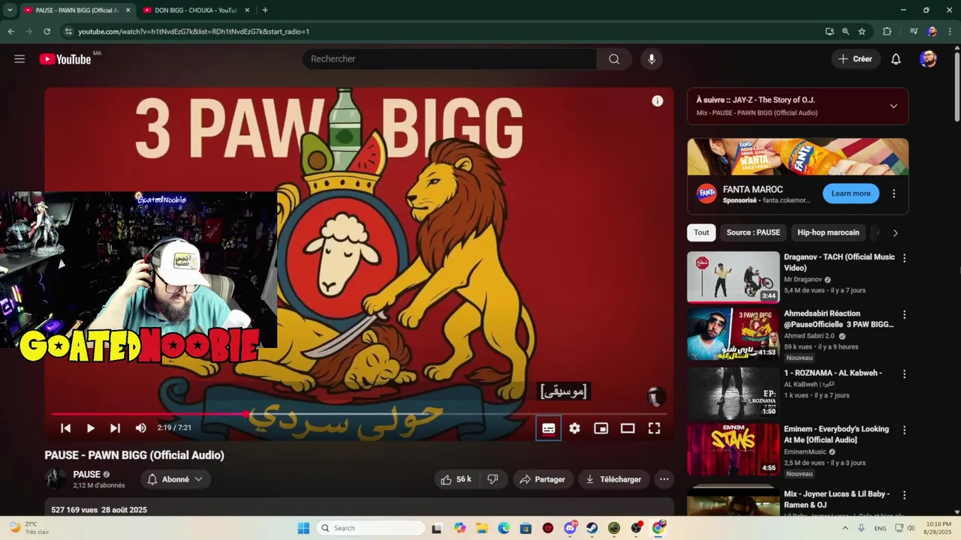Start voice search with microphone icon
Image resolution: width=961 pixels, height=540 pixels.
(652, 59)
